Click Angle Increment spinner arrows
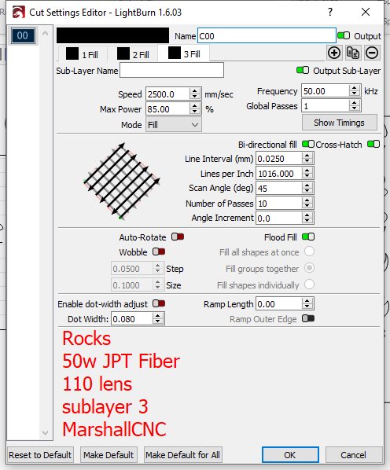Screen dimensions: 390x470 (x=307, y=218)
